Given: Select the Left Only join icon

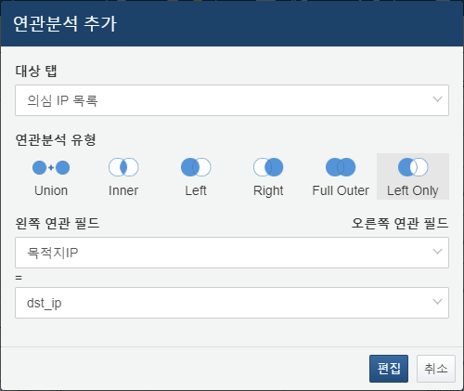Looking at the screenshot, I should pyautogui.click(x=413, y=167).
